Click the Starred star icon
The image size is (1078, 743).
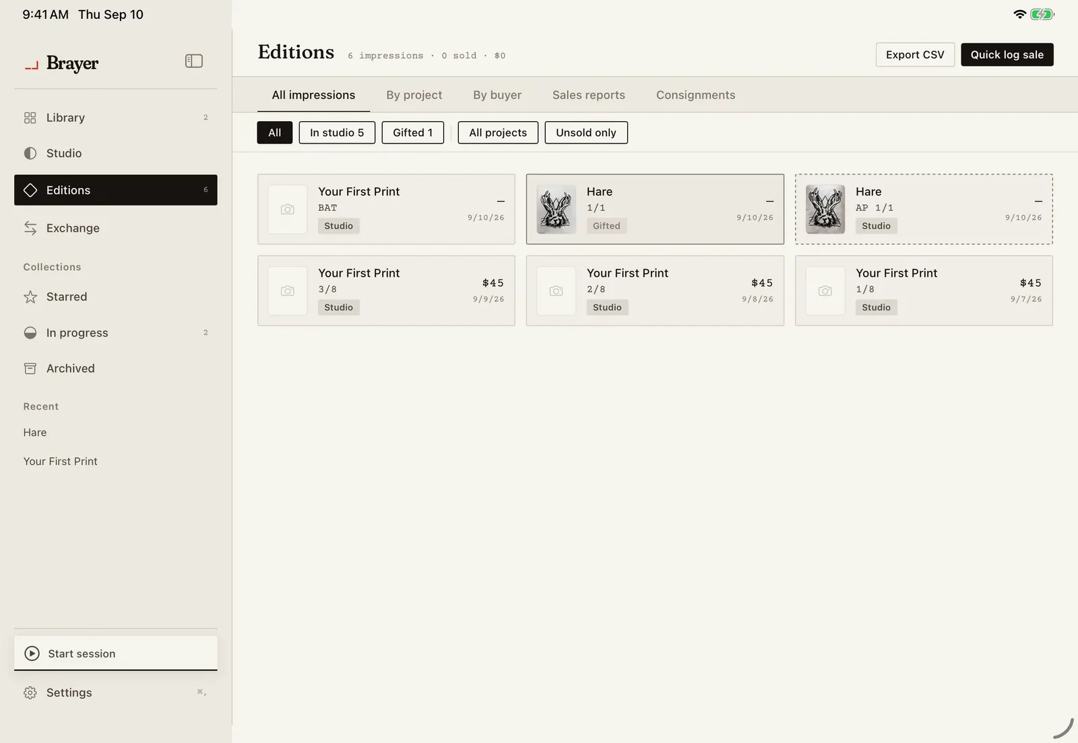pyautogui.click(x=30, y=297)
